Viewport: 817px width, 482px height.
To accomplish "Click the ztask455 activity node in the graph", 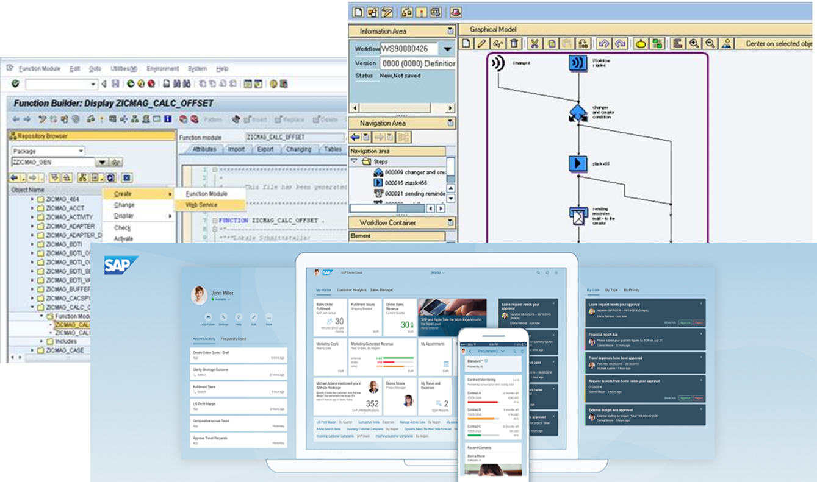I will pyautogui.click(x=577, y=163).
